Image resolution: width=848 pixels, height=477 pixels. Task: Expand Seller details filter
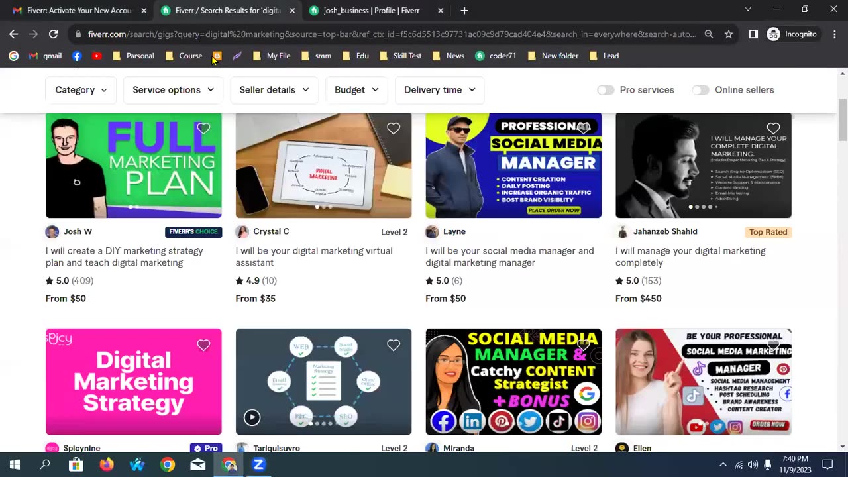click(x=274, y=90)
